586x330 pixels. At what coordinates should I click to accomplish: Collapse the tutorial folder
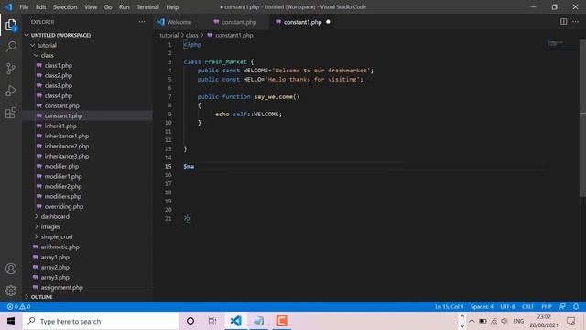[x=33, y=45]
